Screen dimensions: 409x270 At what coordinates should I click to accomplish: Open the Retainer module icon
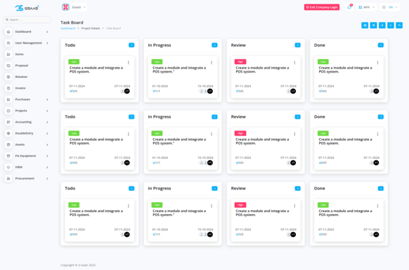point(8,76)
